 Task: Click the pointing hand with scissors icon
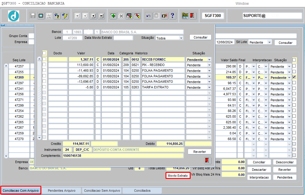[x=164, y=16]
